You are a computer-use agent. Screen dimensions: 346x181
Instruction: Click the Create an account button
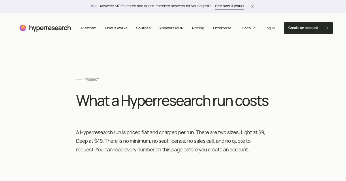[309, 28]
